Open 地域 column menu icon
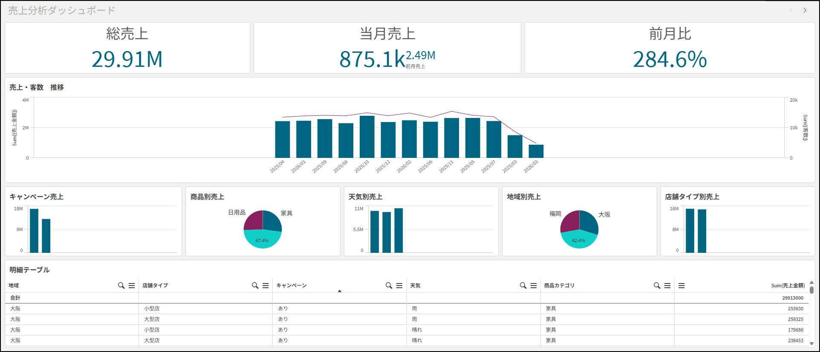 pyautogui.click(x=132, y=286)
